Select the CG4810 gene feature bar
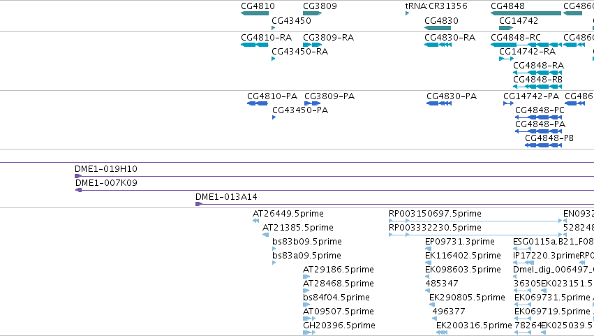The height and width of the screenshot is (336, 594). tap(255, 13)
